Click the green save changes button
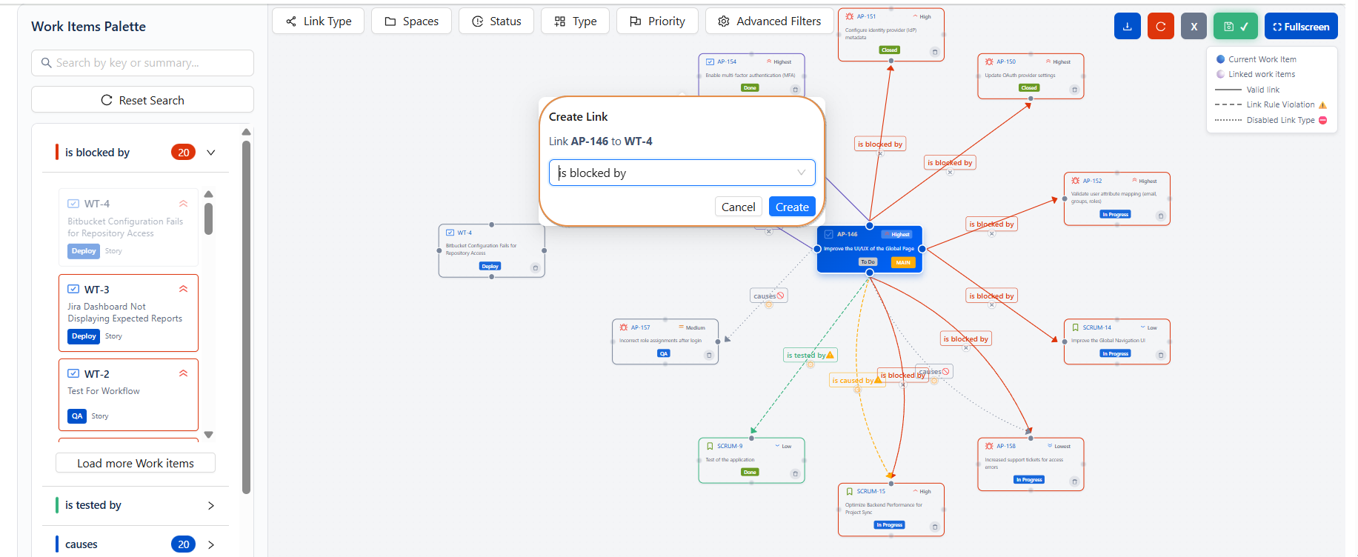This screenshot has width=1358, height=557. pyautogui.click(x=1235, y=27)
